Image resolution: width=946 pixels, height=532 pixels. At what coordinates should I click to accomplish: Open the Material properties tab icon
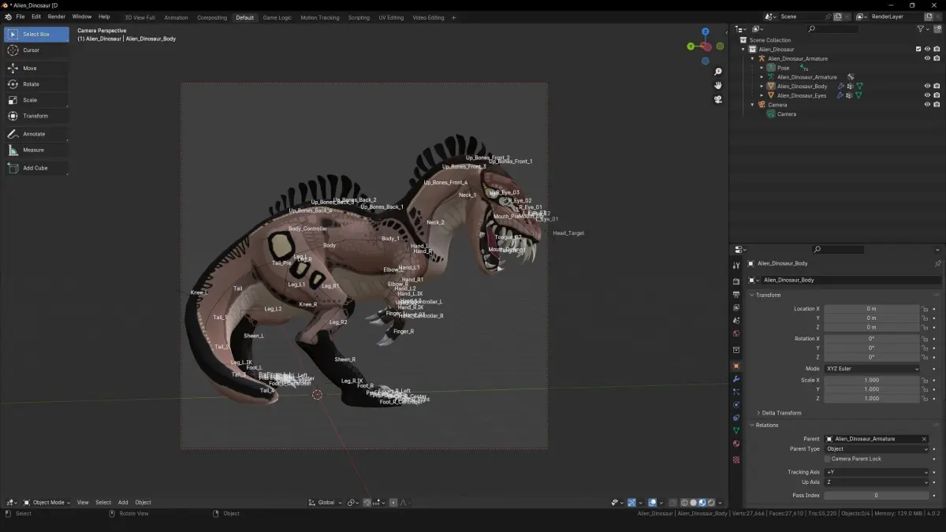(x=736, y=445)
